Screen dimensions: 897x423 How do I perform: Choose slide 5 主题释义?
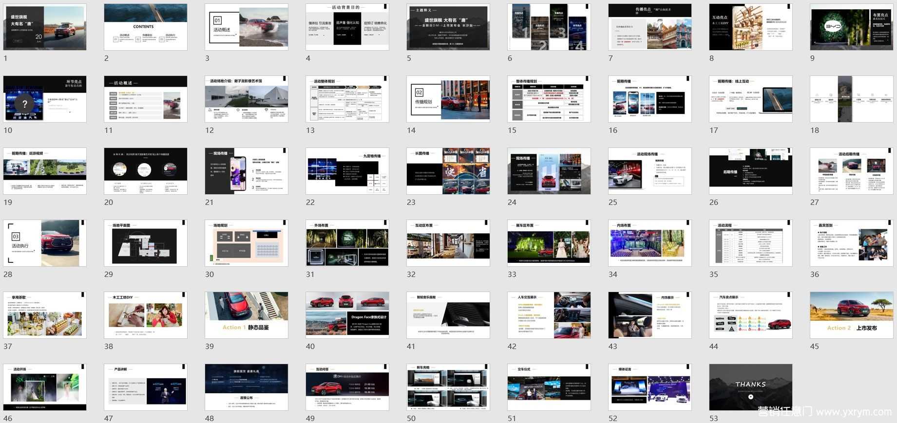tap(448, 27)
